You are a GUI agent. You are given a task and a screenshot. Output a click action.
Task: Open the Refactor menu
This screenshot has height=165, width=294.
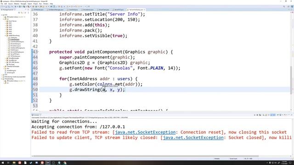click(17, 4)
